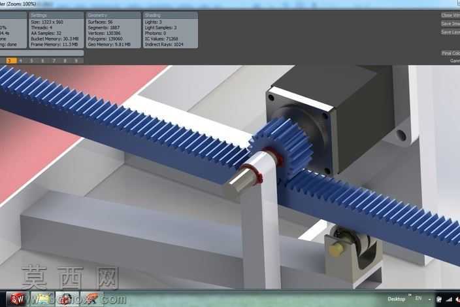Select render slot 8 tab
Image resolution: width=460 pixels, height=307 pixels.
pyautogui.click(x=65, y=60)
